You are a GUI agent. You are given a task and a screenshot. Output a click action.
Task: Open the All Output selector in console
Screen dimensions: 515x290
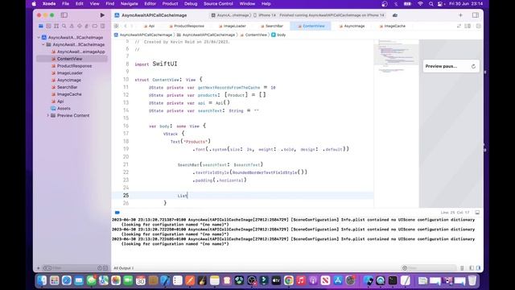[x=124, y=268]
